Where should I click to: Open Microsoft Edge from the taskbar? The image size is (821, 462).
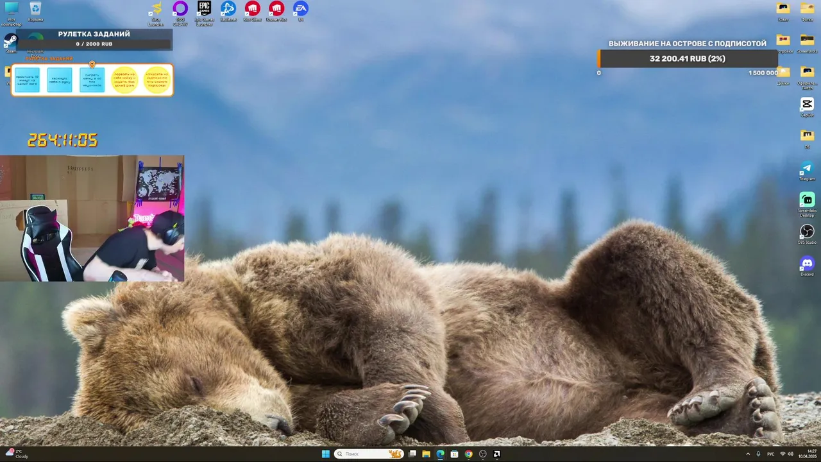[440, 454]
